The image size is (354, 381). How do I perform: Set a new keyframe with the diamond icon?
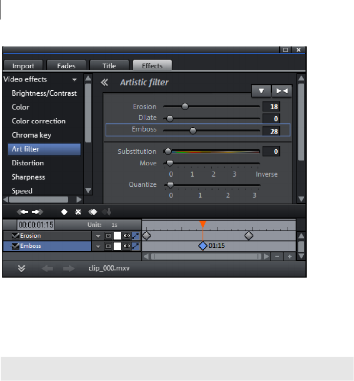pyautogui.click(x=64, y=212)
